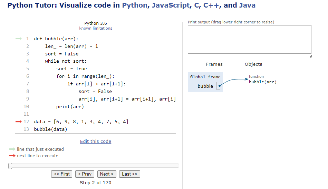Click the 'Step 2 of 170' label
The height and width of the screenshot is (189, 328).
click(x=96, y=183)
